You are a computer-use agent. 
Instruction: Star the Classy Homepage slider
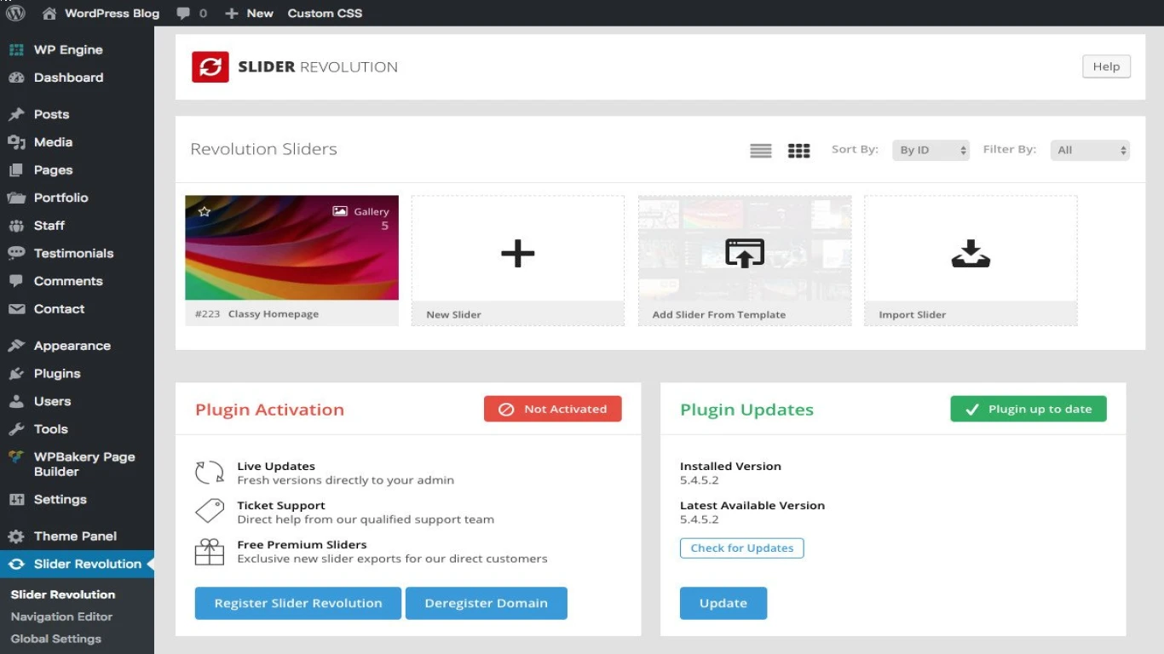click(x=205, y=211)
